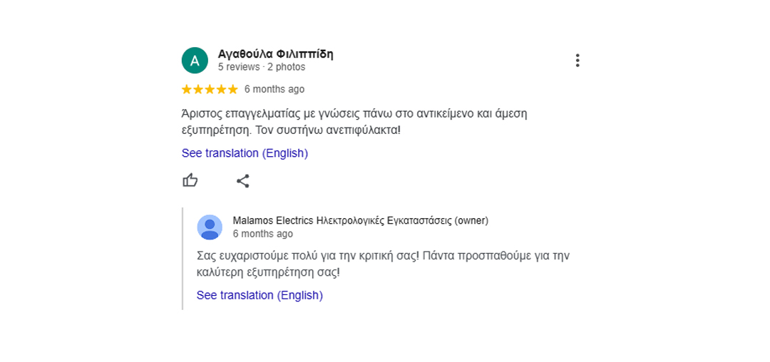Viewport: 770px width, 362px height.
Task: Click the '5 reviews' count text
Action: [x=239, y=67]
